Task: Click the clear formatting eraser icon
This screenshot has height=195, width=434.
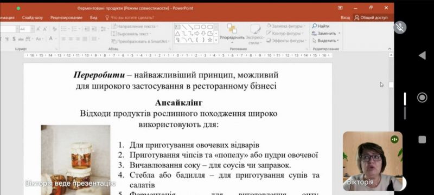Action: point(54,29)
